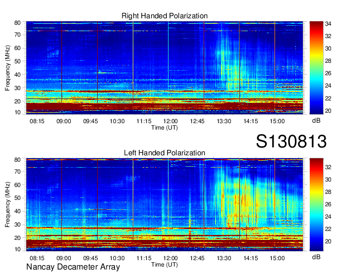The width and height of the screenshot is (337, 273).
Task: Click the 12:45 tick label under the bottom plot
Action: pos(197,258)
